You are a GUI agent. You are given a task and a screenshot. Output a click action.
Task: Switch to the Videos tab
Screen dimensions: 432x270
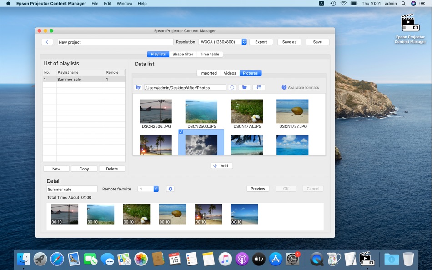[230, 73]
